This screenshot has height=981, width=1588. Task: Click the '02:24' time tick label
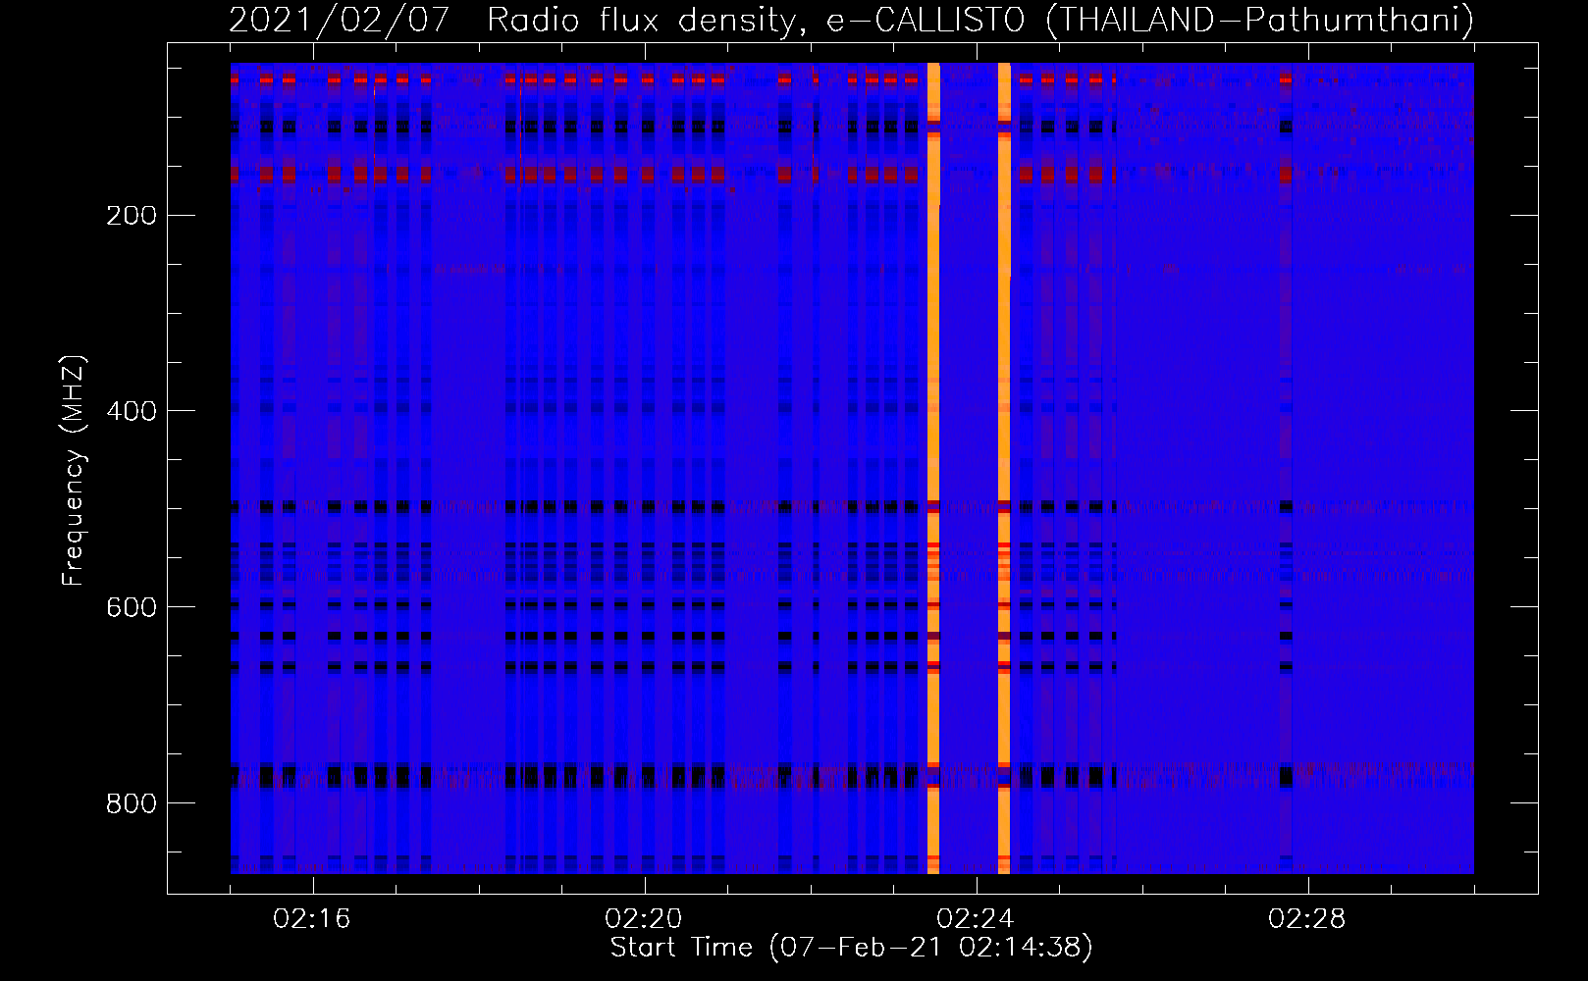(976, 919)
